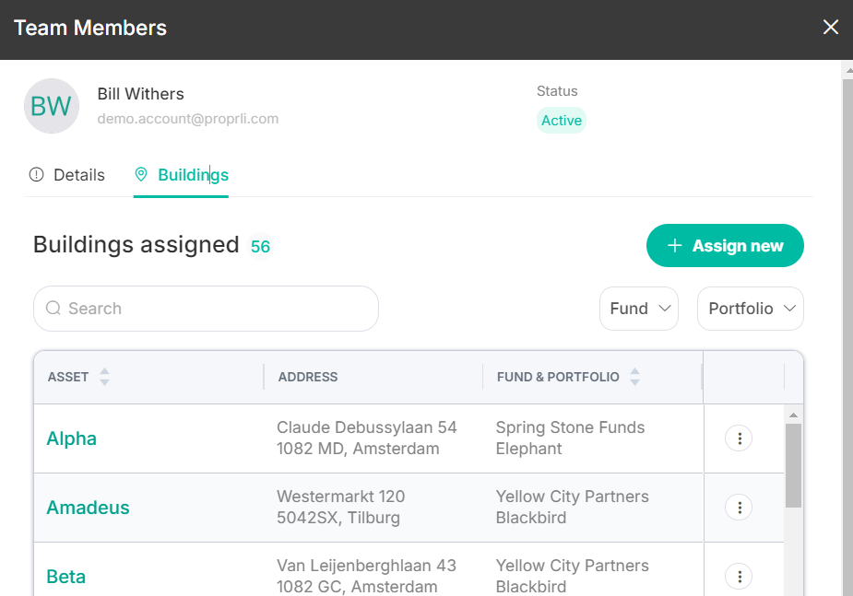853x596 pixels.
Task: Open the three-dot menu for Alpha row
Action: click(739, 438)
